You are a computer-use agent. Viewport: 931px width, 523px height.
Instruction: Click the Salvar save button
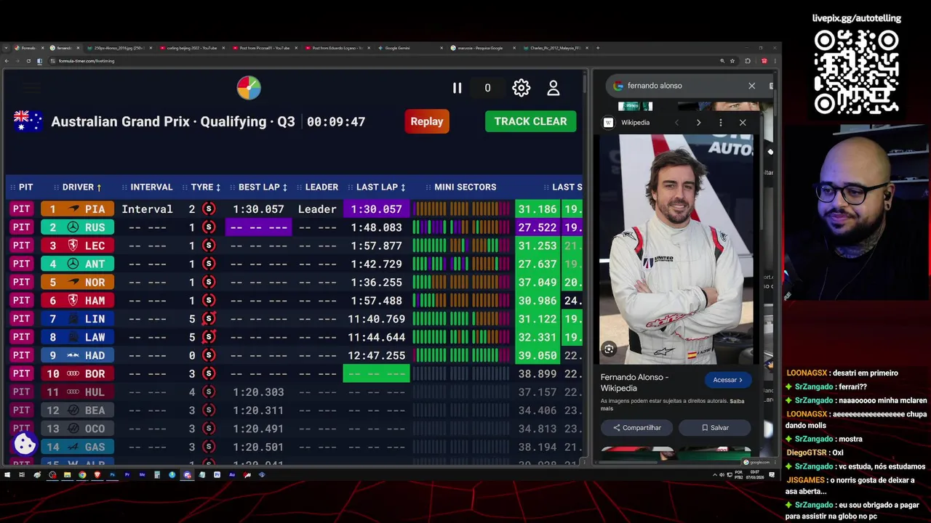pos(714,428)
